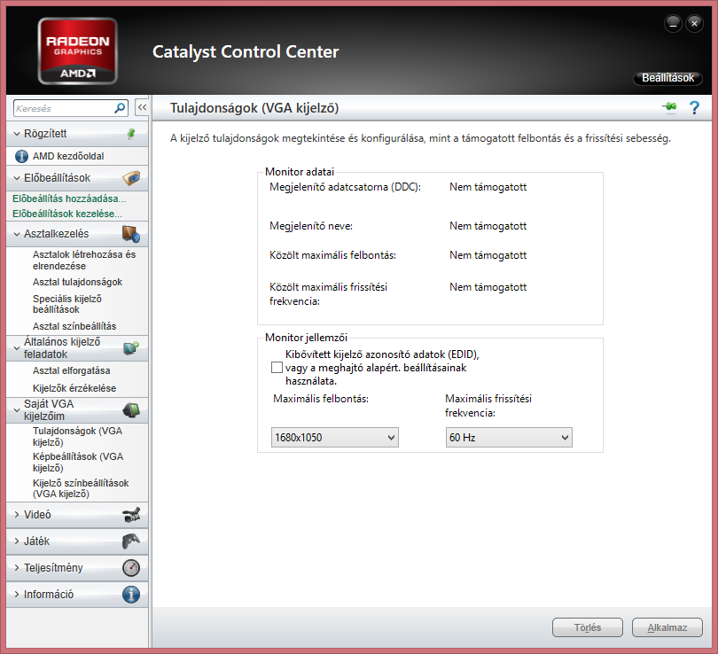This screenshot has width=718, height=654.
Task: Open the Maximális felbontás 1680x1050 dropdown
Action: click(335, 438)
